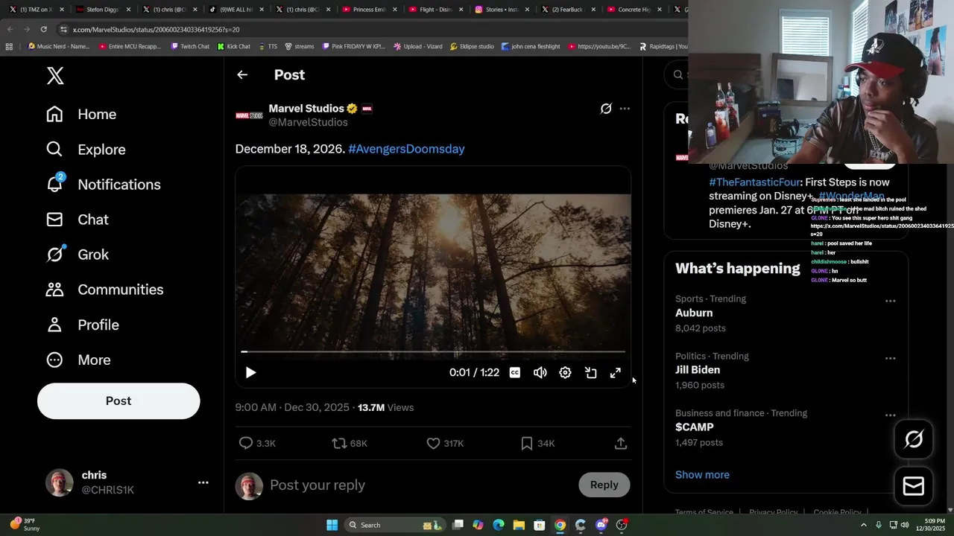Screen dimensions: 954x536
Task: Click the video thumbnail of forest trees
Action: [433, 272]
